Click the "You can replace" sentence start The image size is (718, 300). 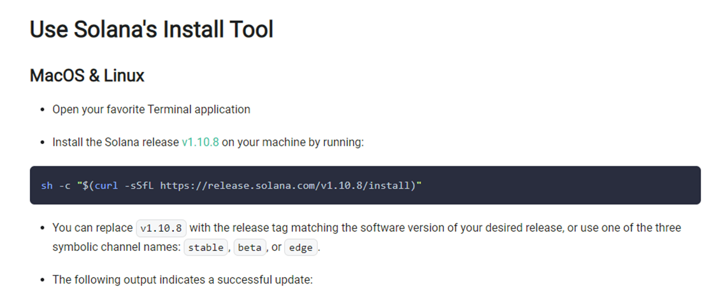pos(92,227)
